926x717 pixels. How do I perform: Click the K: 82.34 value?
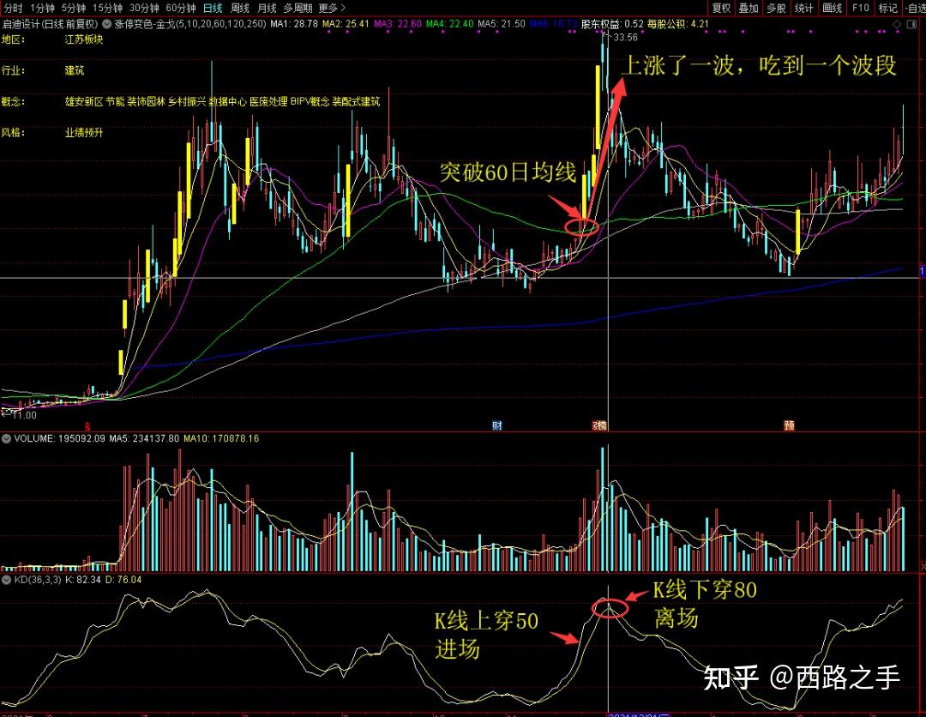(82, 580)
